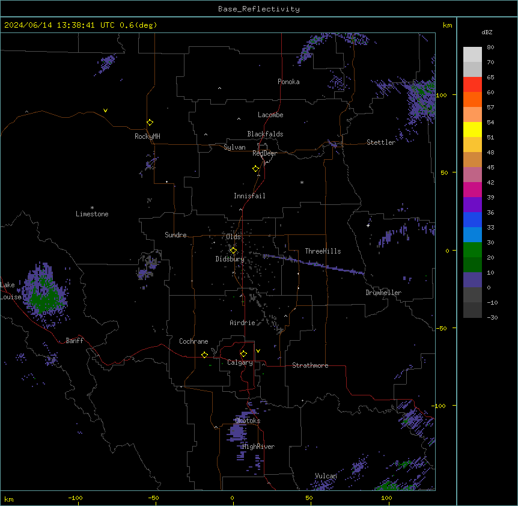
Task: Click the Calgary city label
Action: [240, 362]
